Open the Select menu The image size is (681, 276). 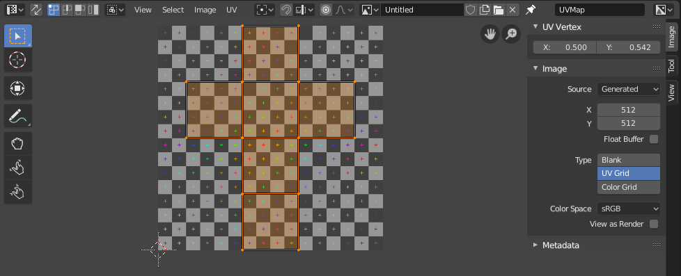coord(173,10)
